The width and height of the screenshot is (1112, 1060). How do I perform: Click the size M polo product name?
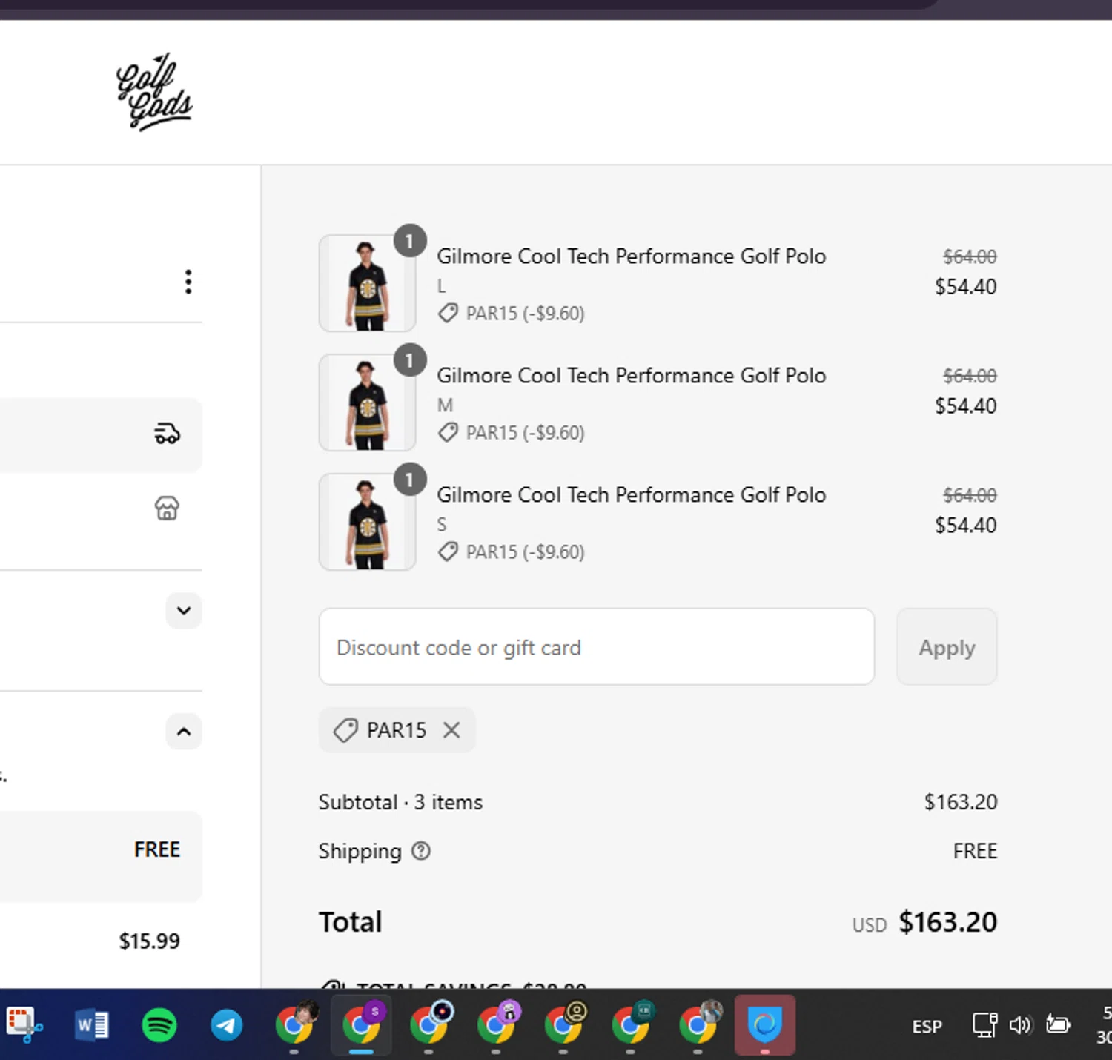632,376
